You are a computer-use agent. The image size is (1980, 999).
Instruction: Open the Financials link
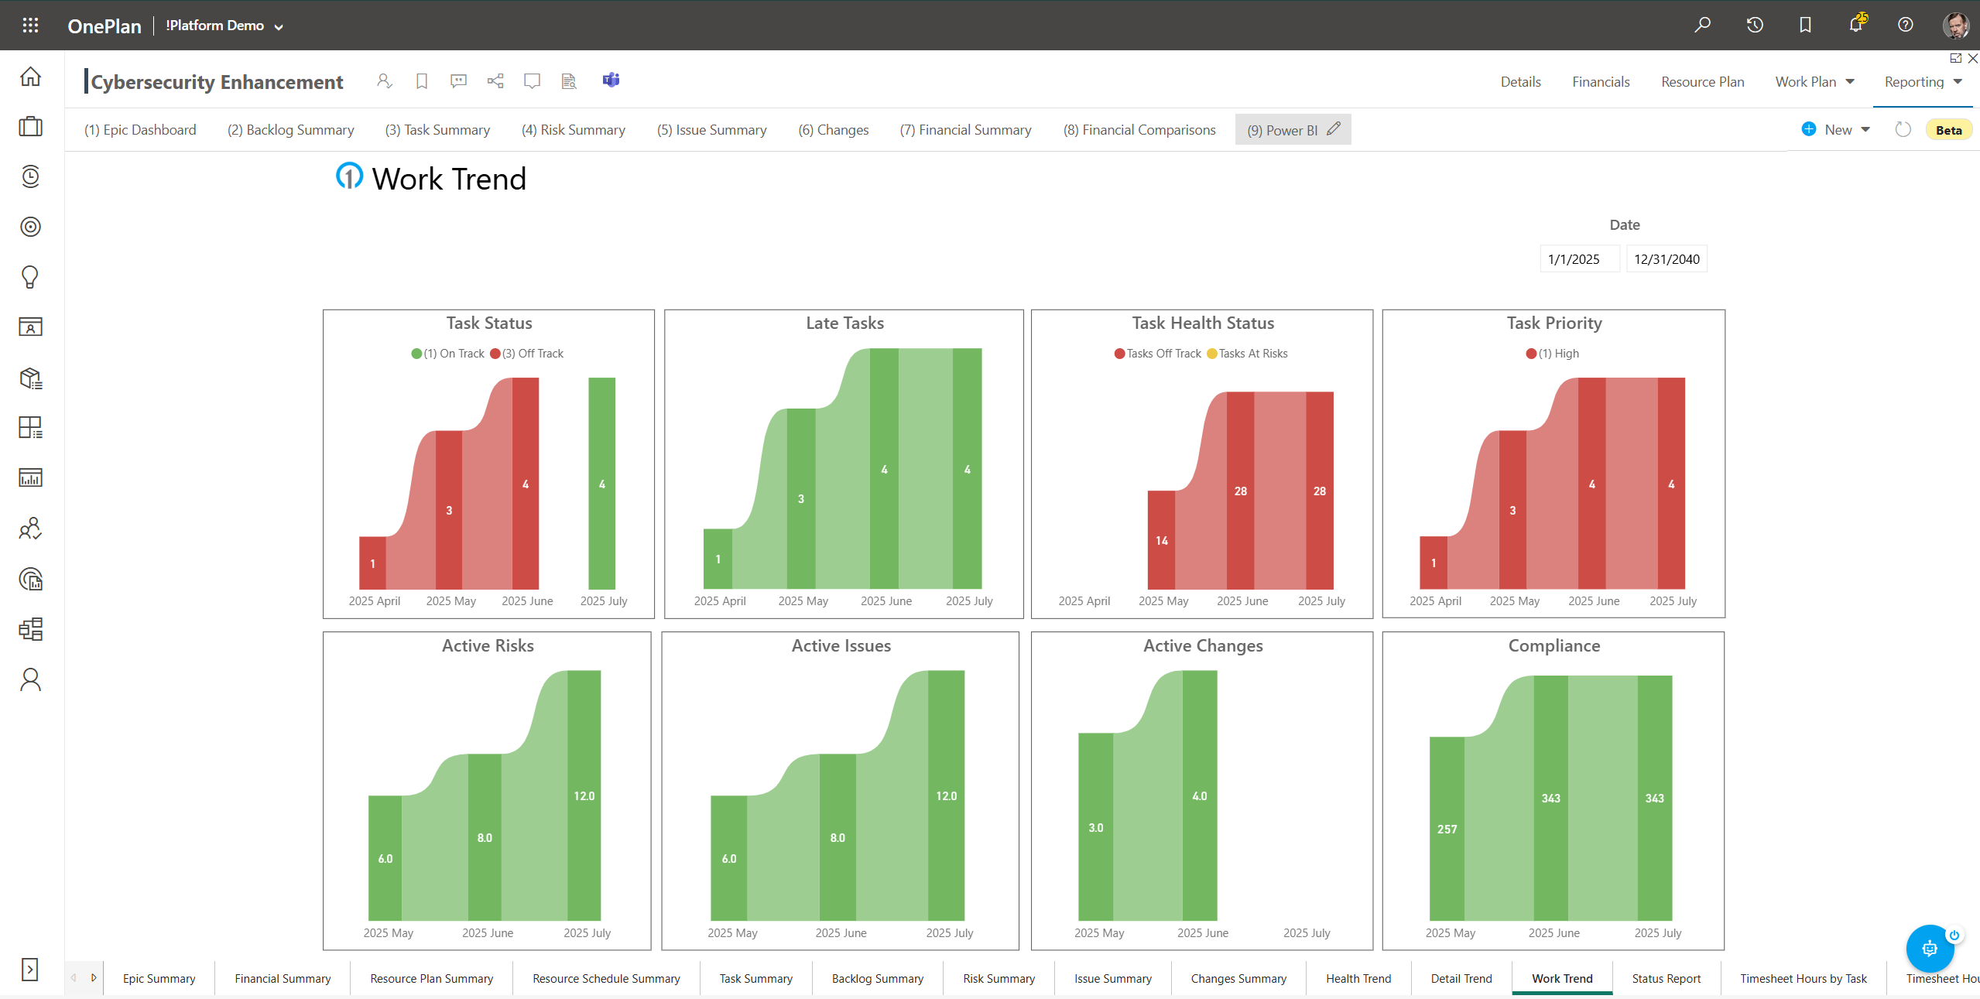[1601, 82]
